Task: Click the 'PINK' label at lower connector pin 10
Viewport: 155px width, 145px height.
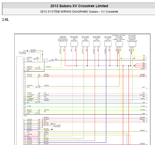Action: (x=28, y=136)
